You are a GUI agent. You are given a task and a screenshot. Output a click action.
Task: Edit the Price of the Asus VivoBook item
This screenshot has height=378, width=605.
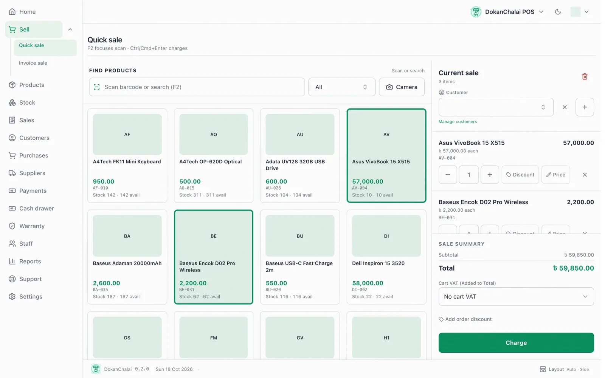555,175
